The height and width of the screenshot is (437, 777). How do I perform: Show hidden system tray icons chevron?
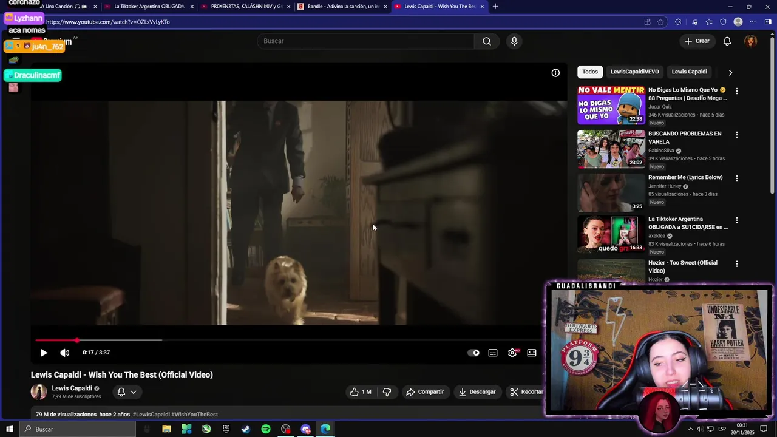tap(690, 429)
